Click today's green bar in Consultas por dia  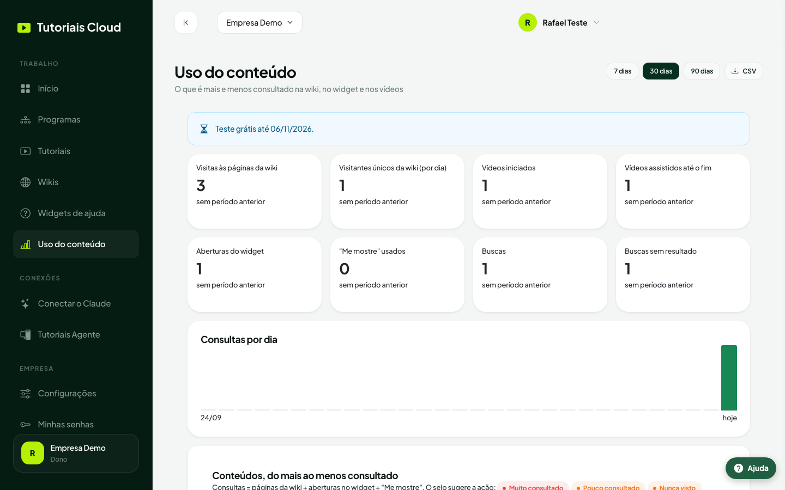coord(729,378)
